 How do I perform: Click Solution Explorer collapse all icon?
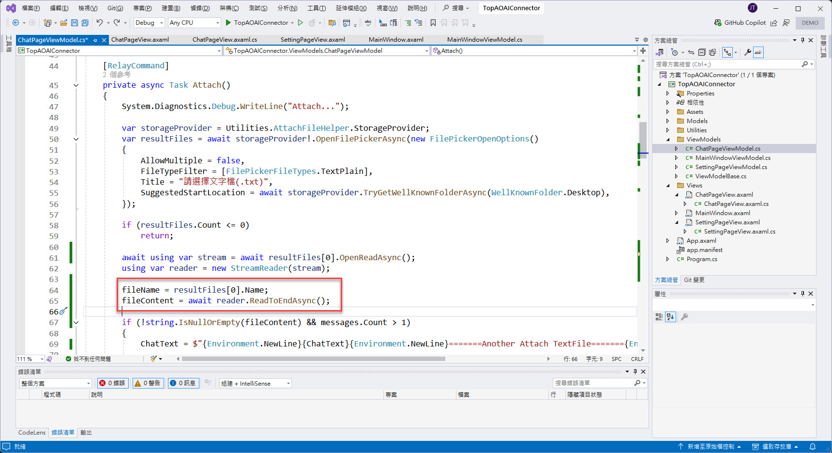[702, 52]
